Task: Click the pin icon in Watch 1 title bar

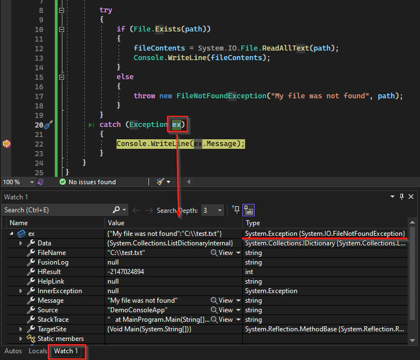Action: click(x=401, y=197)
